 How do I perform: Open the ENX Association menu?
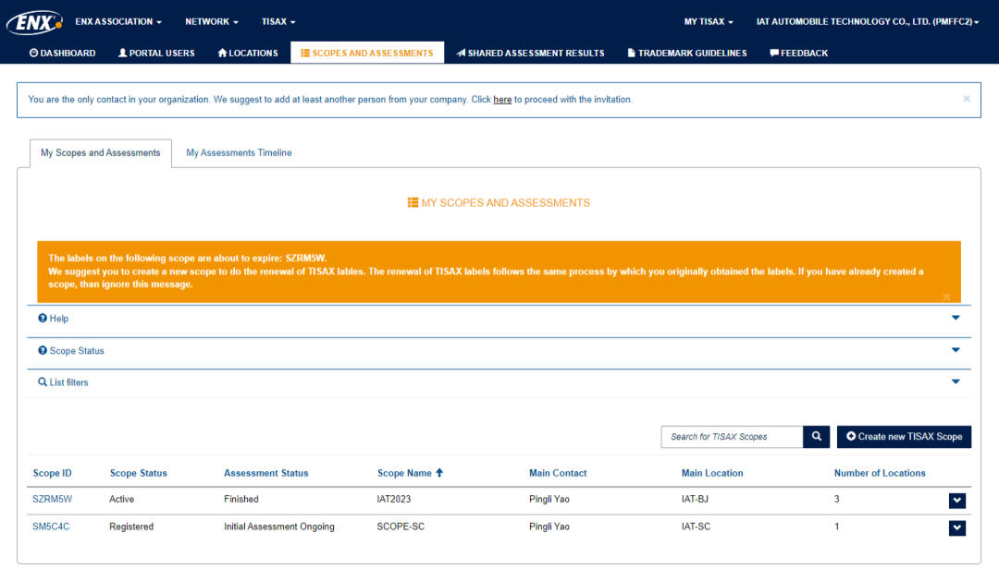pos(118,21)
